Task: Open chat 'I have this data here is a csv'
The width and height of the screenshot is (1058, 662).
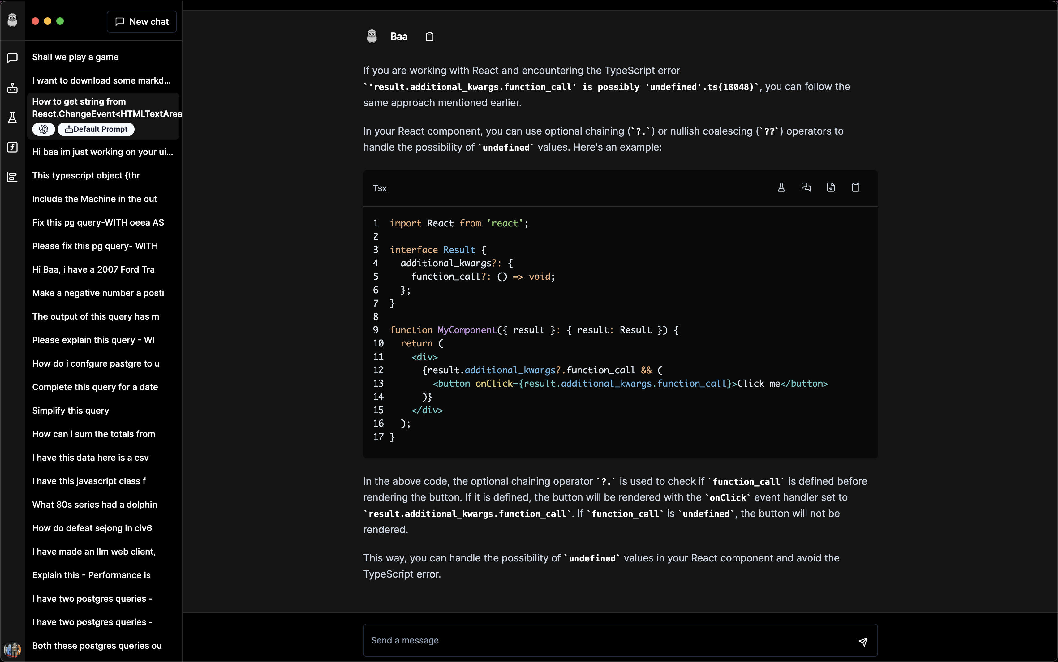Action: coord(103,458)
